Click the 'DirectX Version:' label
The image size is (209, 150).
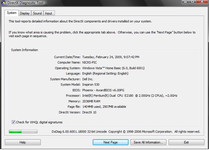pyautogui.click(x=70, y=112)
